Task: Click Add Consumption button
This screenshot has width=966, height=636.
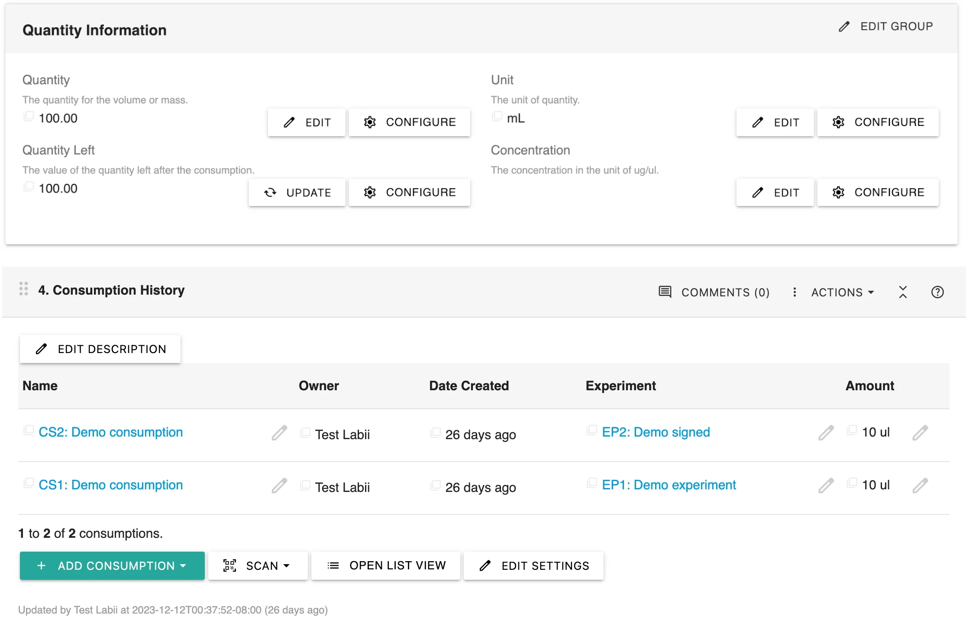Action: click(x=111, y=566)
